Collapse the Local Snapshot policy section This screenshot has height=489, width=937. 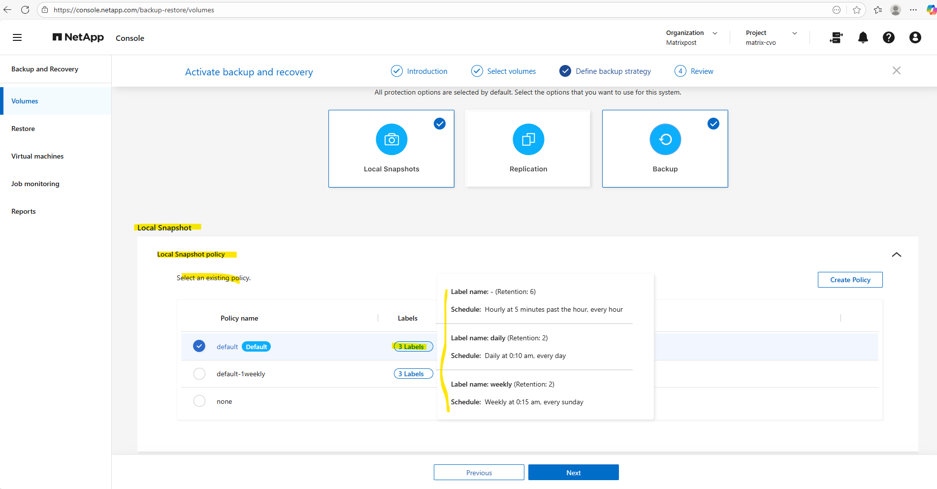coord(896,255)
